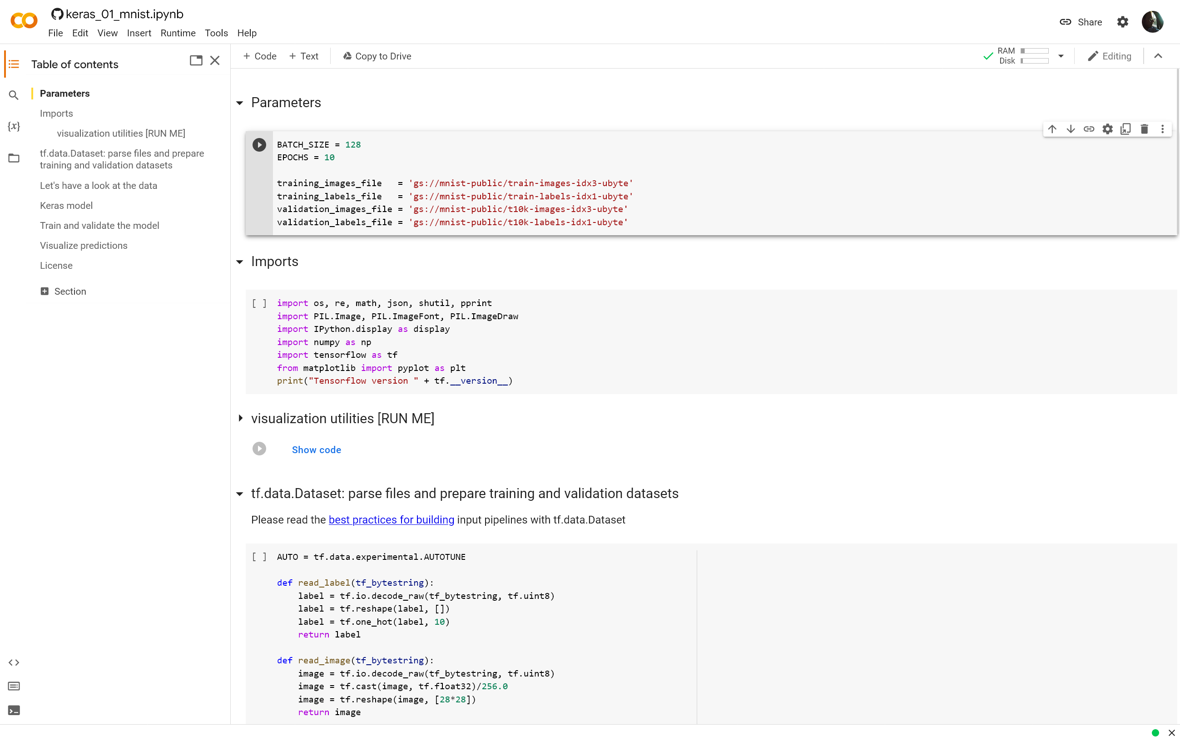Jump to Keras model entry
The image size is (1180, 741).
coord(66,206)
